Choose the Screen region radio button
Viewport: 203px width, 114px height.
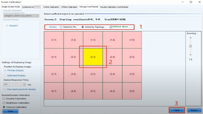click(47, 27)
